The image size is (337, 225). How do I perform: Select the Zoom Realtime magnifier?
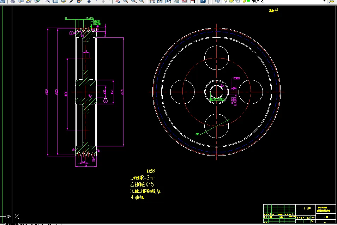[x=126, y=1]
